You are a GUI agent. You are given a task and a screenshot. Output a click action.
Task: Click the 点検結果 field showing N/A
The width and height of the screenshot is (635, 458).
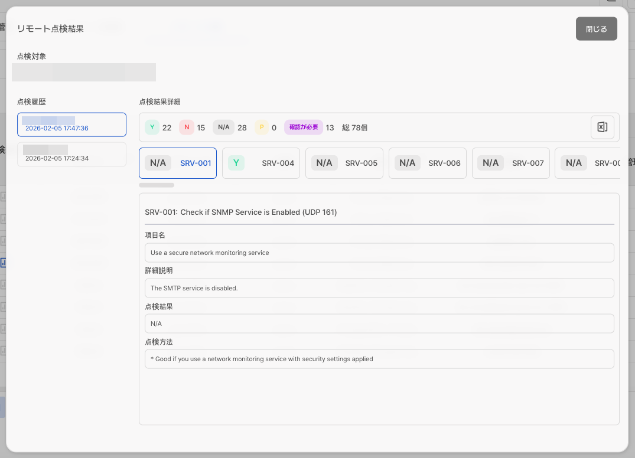point(379,323)
